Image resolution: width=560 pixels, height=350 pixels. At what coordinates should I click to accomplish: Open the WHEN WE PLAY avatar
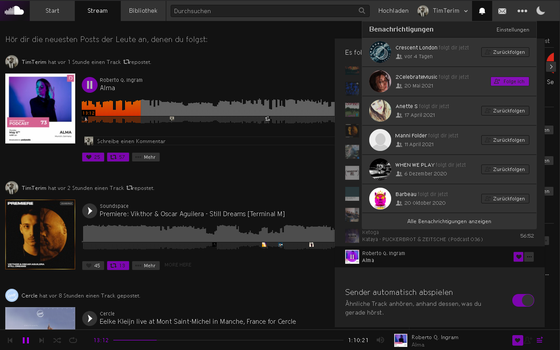380,169
